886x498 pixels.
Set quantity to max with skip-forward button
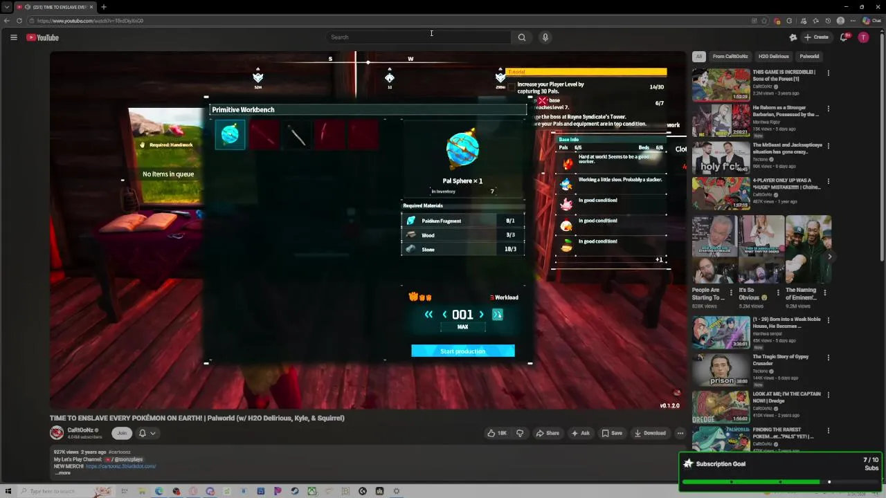pos(497,315)
